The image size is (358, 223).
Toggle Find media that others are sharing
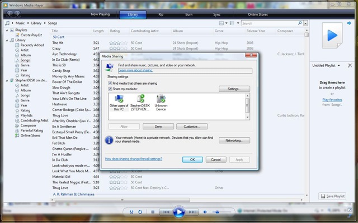110,83
